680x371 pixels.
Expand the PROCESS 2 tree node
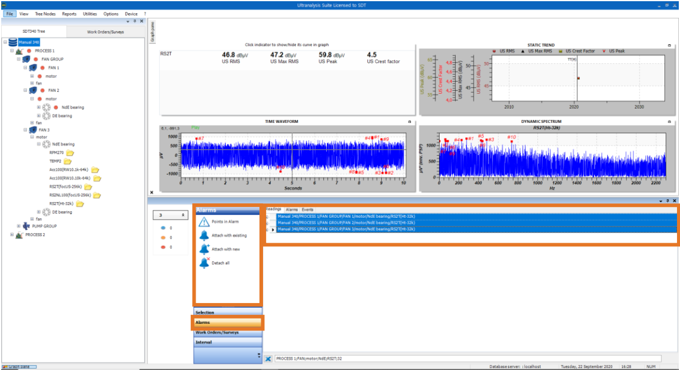pyautogui.click(x=13, y=234)
